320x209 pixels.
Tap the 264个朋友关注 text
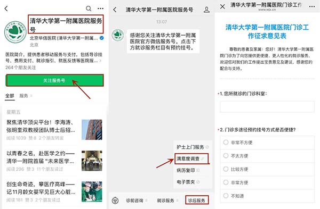(x=20, y=68)
